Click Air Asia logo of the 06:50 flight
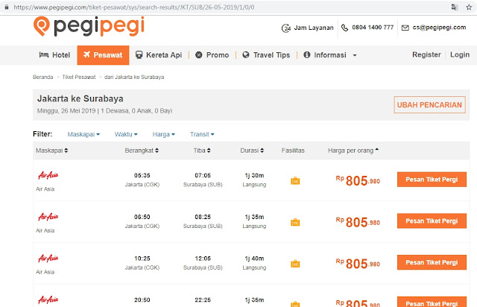Viewport: 477px width, 307px height. pyautogui.click(x=48, y=217)
